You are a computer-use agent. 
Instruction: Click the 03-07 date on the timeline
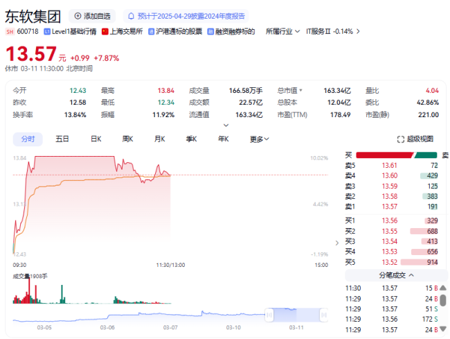pos(170,327)
